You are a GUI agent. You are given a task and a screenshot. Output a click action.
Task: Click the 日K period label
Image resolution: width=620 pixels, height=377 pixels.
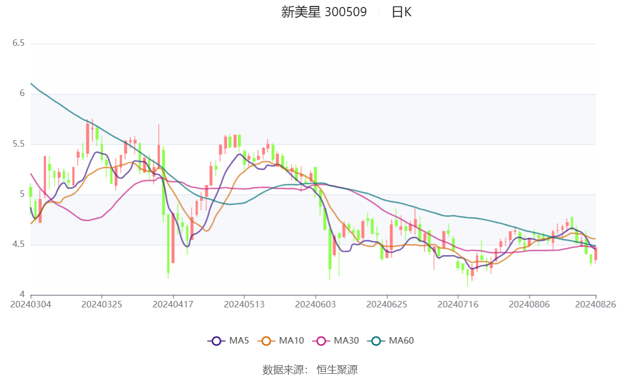click(401, 12)
